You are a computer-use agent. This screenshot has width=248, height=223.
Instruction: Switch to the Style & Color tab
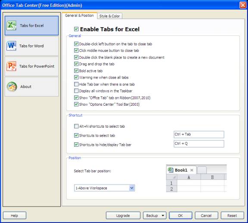(x=110, y=16)
